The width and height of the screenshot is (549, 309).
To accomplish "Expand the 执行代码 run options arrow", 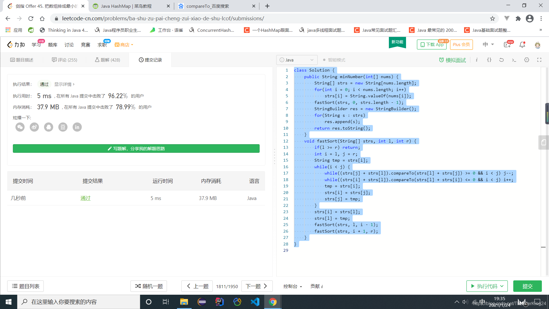I will [502, 286].
